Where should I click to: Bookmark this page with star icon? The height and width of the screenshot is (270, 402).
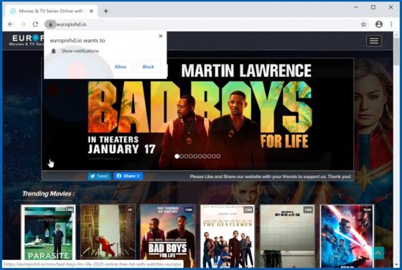coord(363,24)
